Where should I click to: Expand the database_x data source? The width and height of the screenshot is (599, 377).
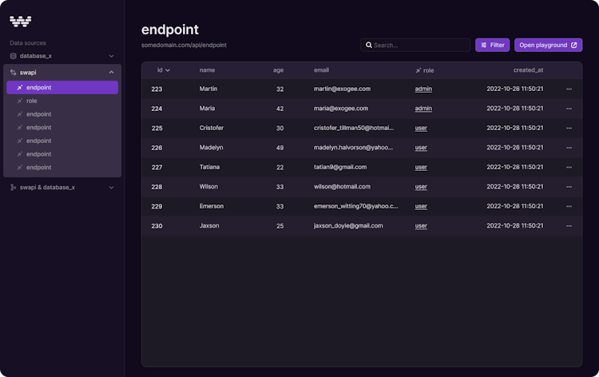click(111, 56)
